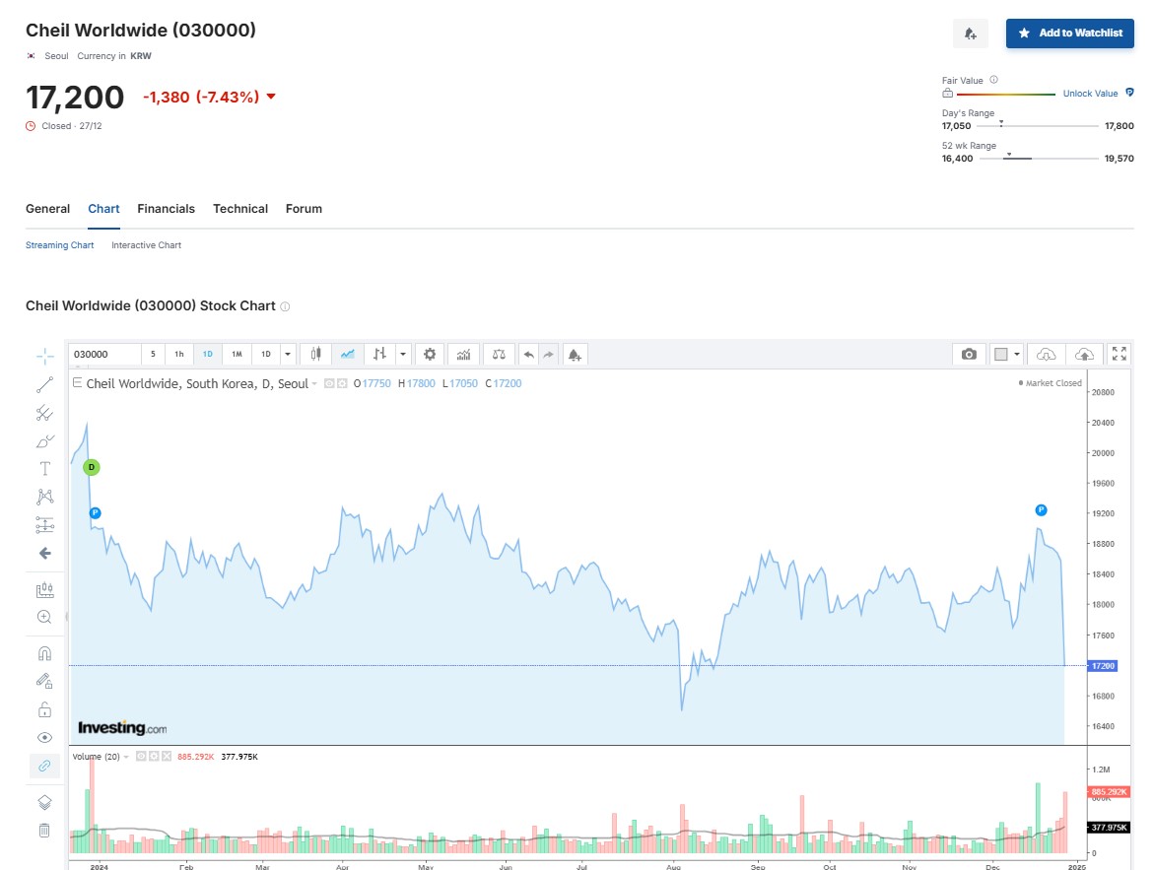Select the highlighted 1D interval
This screenshot has width=1154, height=870.
[208, 354]
